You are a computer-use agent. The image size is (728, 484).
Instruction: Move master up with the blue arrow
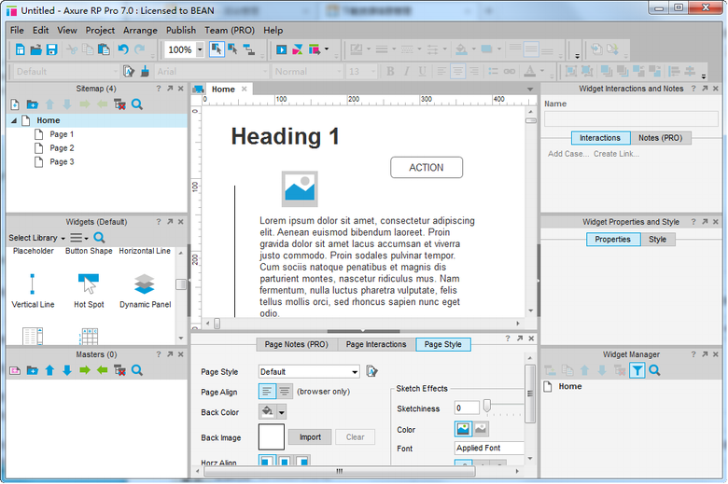[49, 370]
